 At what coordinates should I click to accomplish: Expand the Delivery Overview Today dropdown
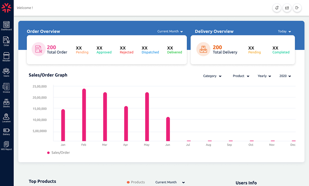[284, 31]
